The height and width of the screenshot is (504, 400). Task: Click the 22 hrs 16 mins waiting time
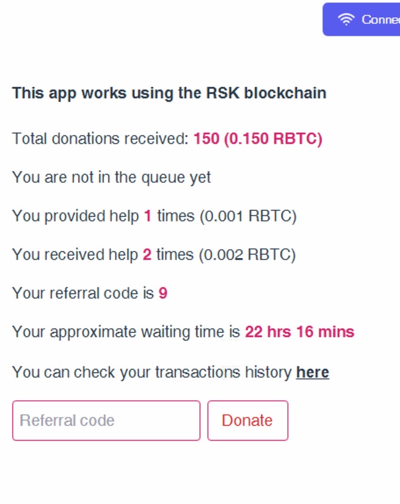click(x=299, y=332)
